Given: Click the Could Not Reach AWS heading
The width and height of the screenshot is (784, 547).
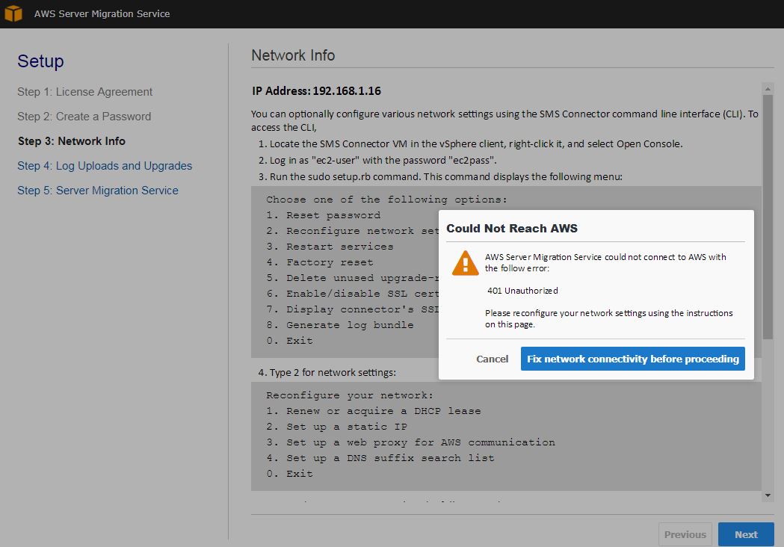Looking at the screenshot, I should [x=512, y=228].
